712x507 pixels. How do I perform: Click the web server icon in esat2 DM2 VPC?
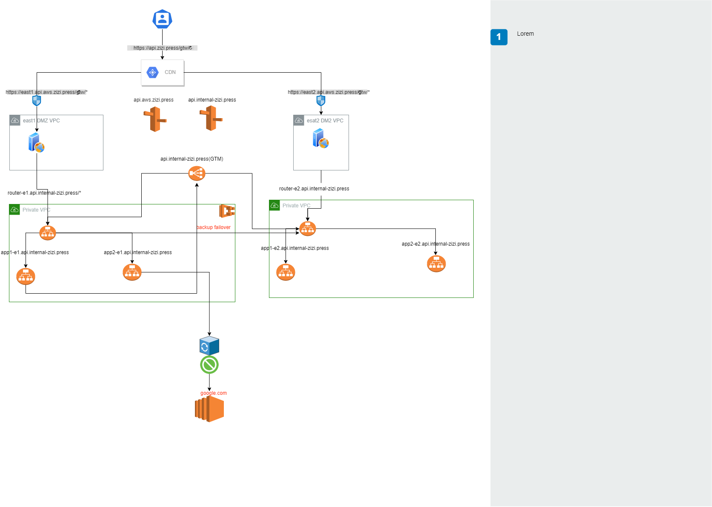(321, 138)
